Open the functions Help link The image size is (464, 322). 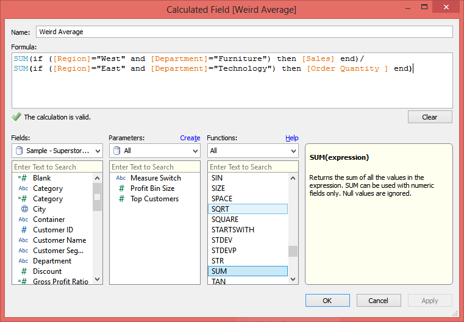coord(292,138)
